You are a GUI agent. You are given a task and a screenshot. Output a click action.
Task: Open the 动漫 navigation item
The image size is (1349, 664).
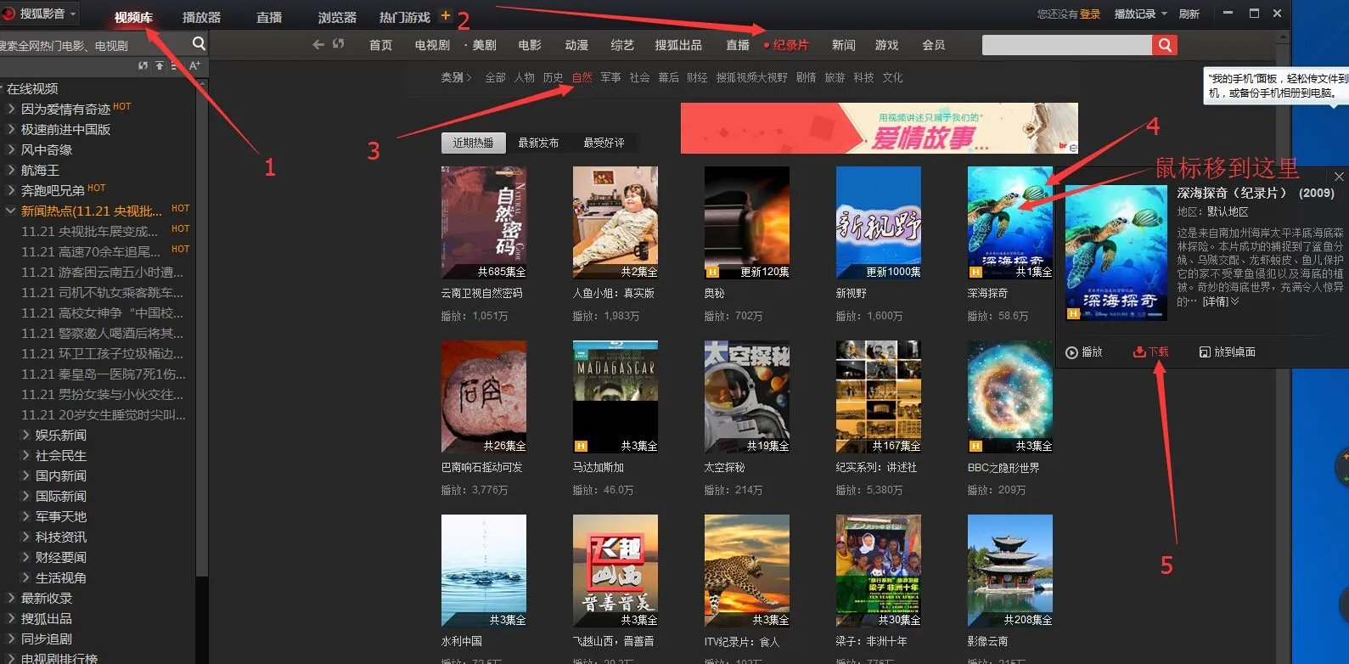576,45
